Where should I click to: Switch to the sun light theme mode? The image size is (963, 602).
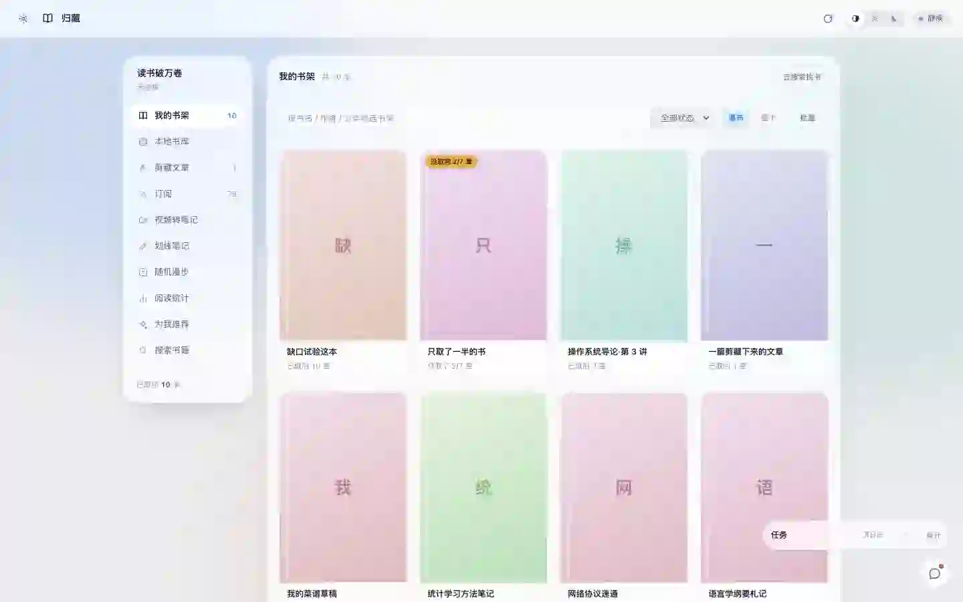pos(875,19)
